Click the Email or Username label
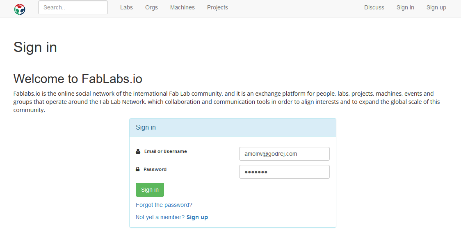This screenshot has height=240, width=461. (166, 151)
